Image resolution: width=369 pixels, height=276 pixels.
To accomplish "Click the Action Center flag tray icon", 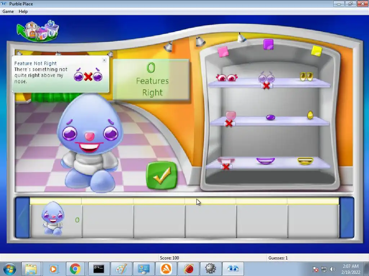I will click(315, 269).
